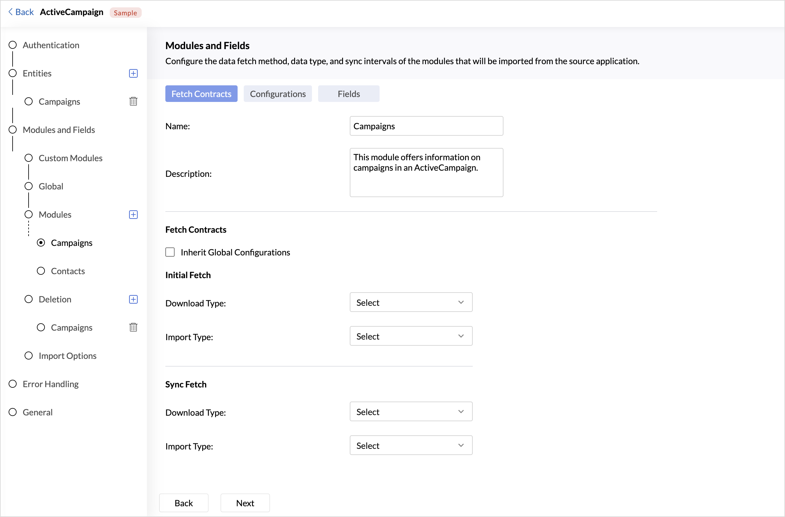The image size is (785, 517).
Task: Enable Inherit Global Configurations checkbox
Action: [170, 252]
